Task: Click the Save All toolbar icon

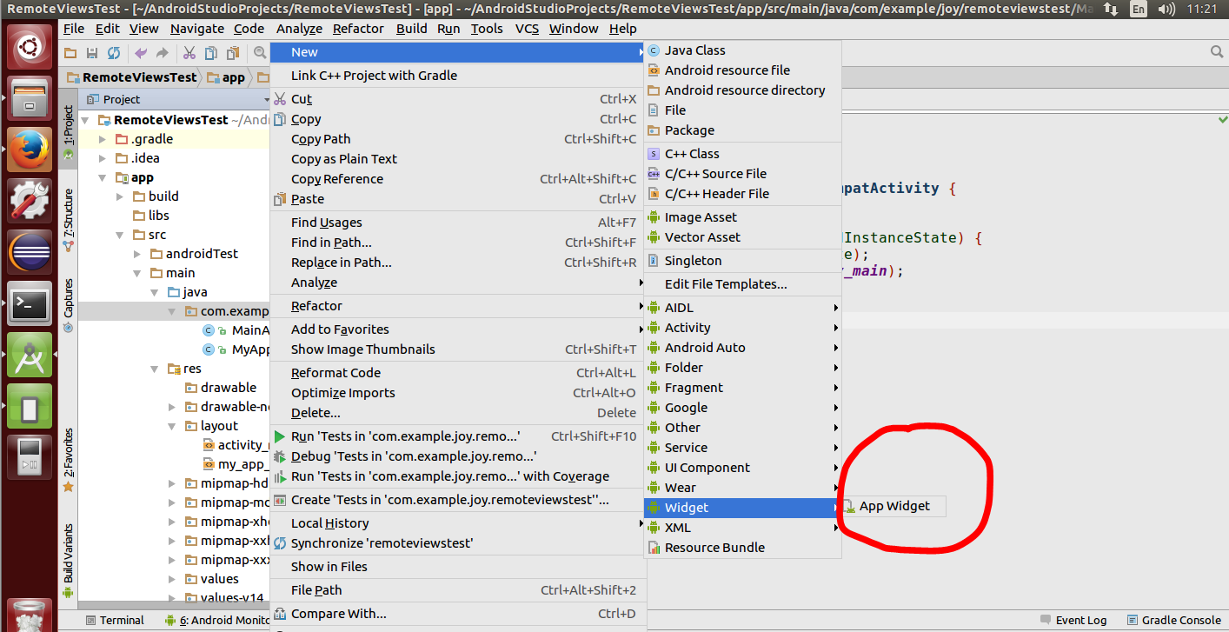Action: (x=91, y=53)
